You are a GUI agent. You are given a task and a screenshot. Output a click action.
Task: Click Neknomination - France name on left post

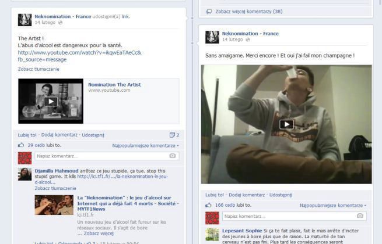point(63,16)
